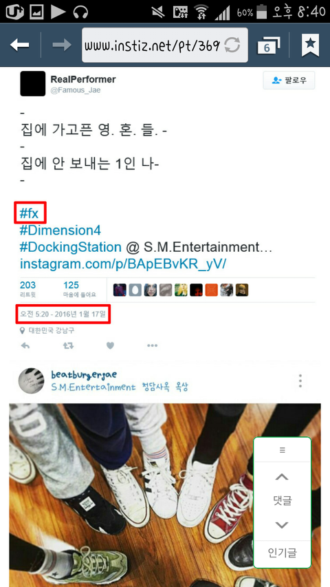Open the bookmarks star icon

310,45
